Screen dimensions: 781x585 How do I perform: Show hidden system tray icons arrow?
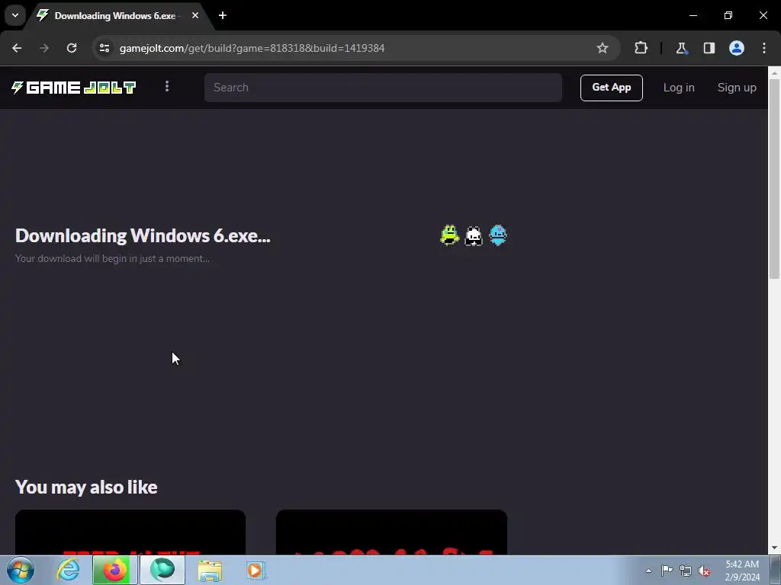tap(648, 571)
